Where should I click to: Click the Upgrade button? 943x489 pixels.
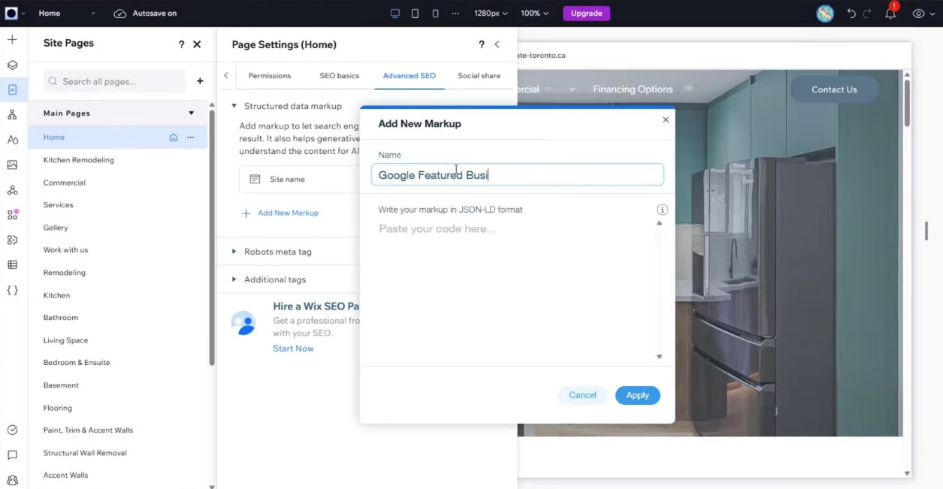[x=586, y=14]
